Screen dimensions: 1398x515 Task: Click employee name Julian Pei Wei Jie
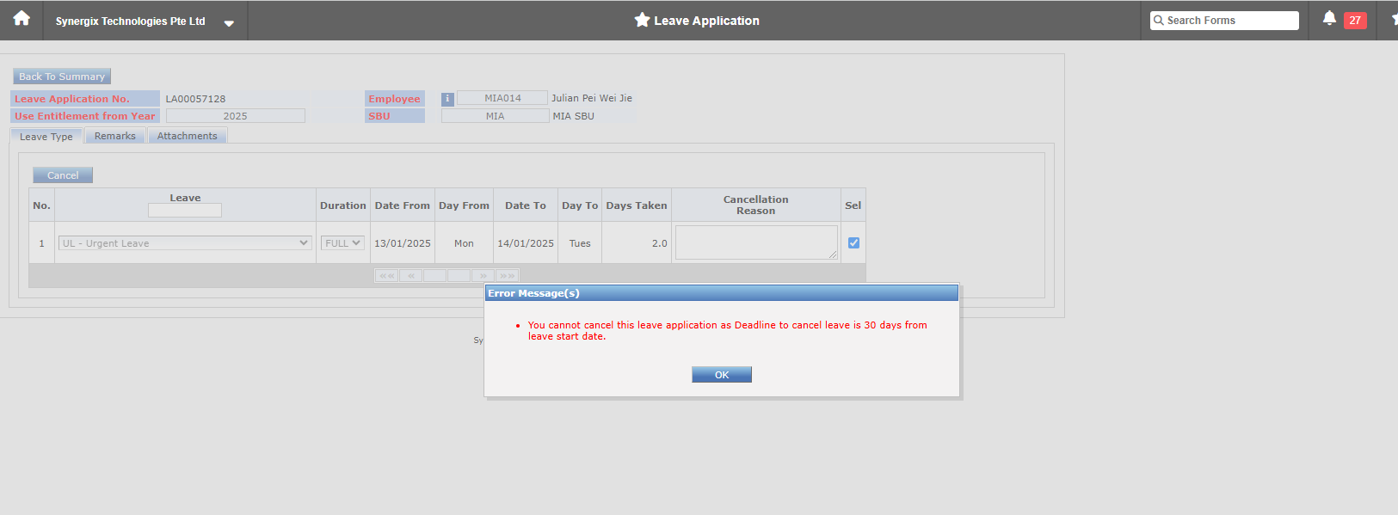(592, 98)
